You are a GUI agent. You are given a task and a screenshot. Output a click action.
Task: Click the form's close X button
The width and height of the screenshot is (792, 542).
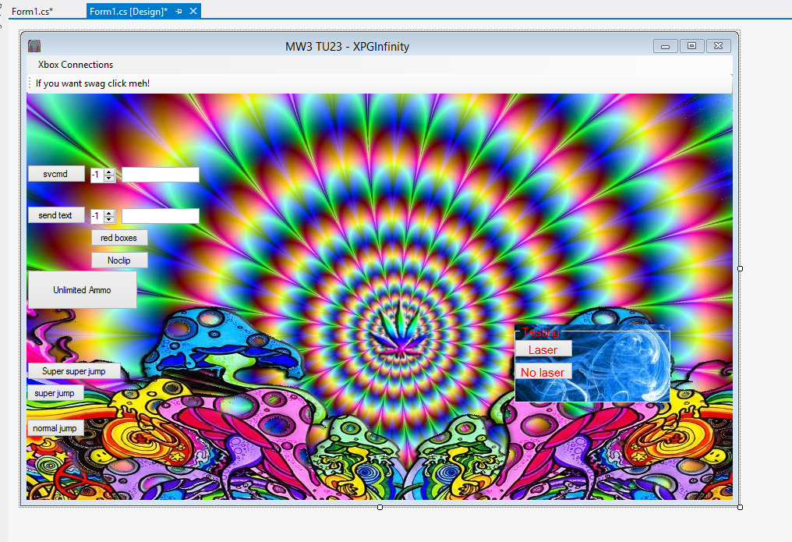click(x=718, y=46)
